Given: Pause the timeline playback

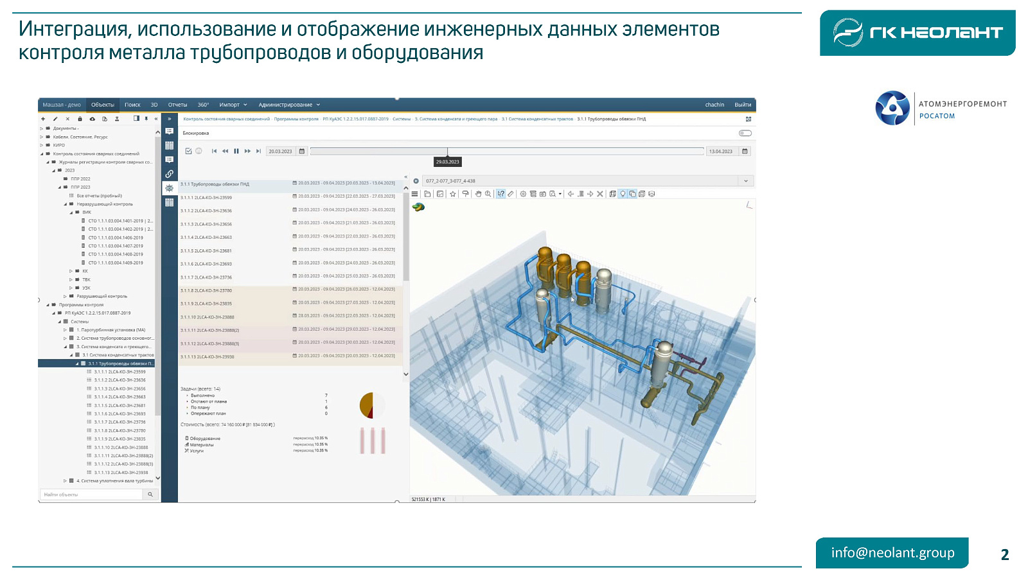Looking at the screenshot, I should [236, 152].
